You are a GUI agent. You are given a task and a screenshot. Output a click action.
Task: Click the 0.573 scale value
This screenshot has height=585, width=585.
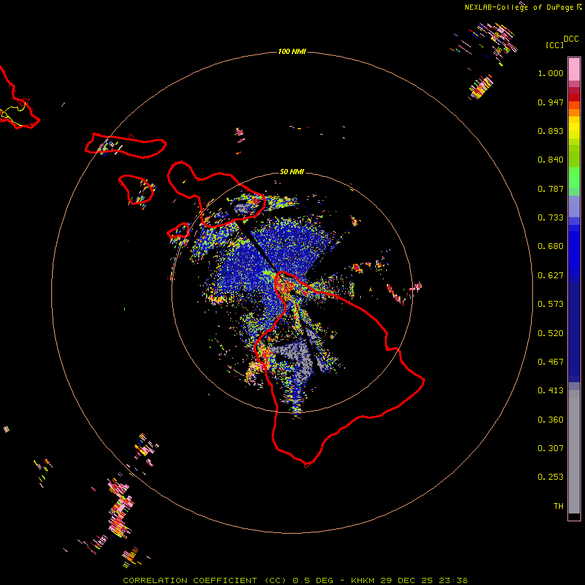[551, 304]
